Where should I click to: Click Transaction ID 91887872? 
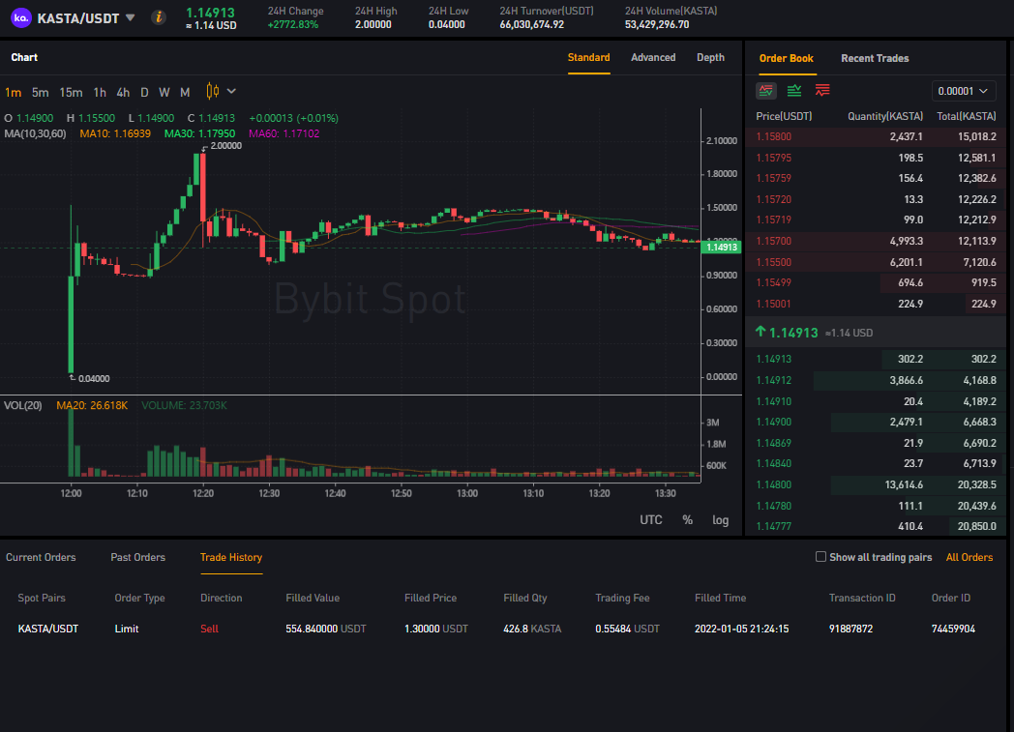851,629
